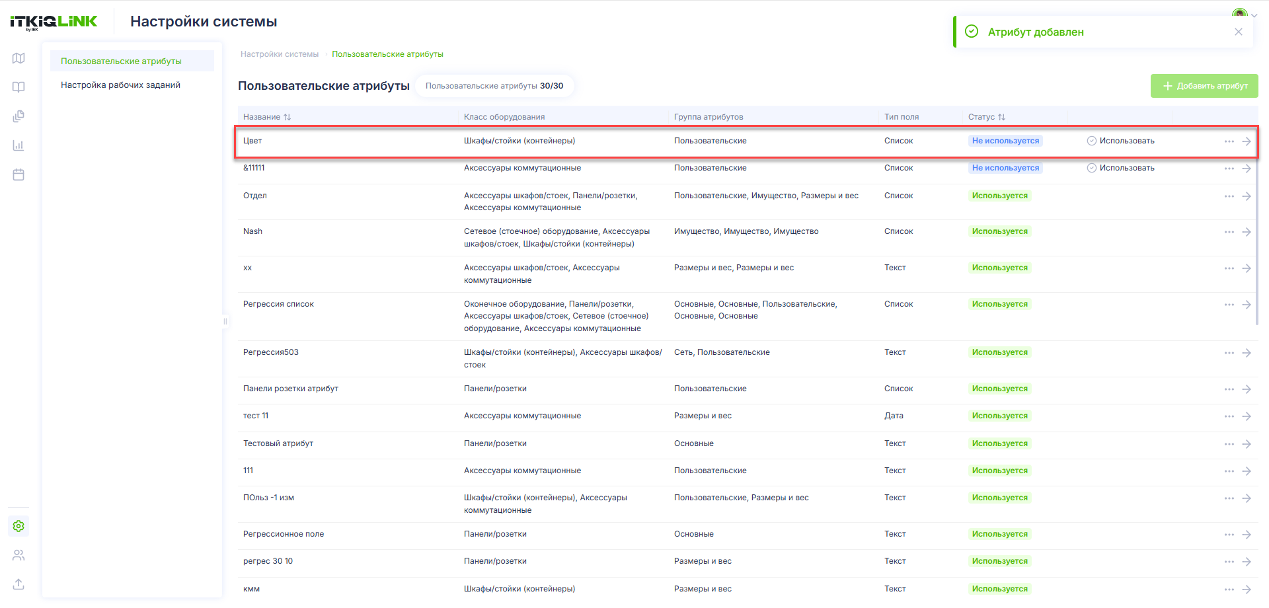Select Настройка рабочих заданий menu item
Image resolution: width=1269 pixels, height=608 pixels.
[x=132, y=85]
